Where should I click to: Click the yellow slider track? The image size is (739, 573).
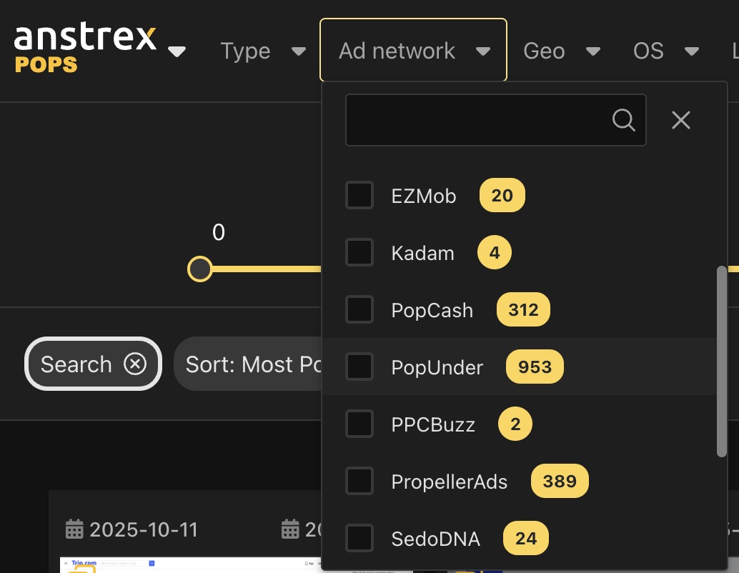point(267,269)
